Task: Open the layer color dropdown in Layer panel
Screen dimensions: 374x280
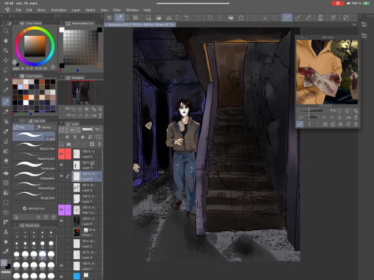Action: [64, 130]
